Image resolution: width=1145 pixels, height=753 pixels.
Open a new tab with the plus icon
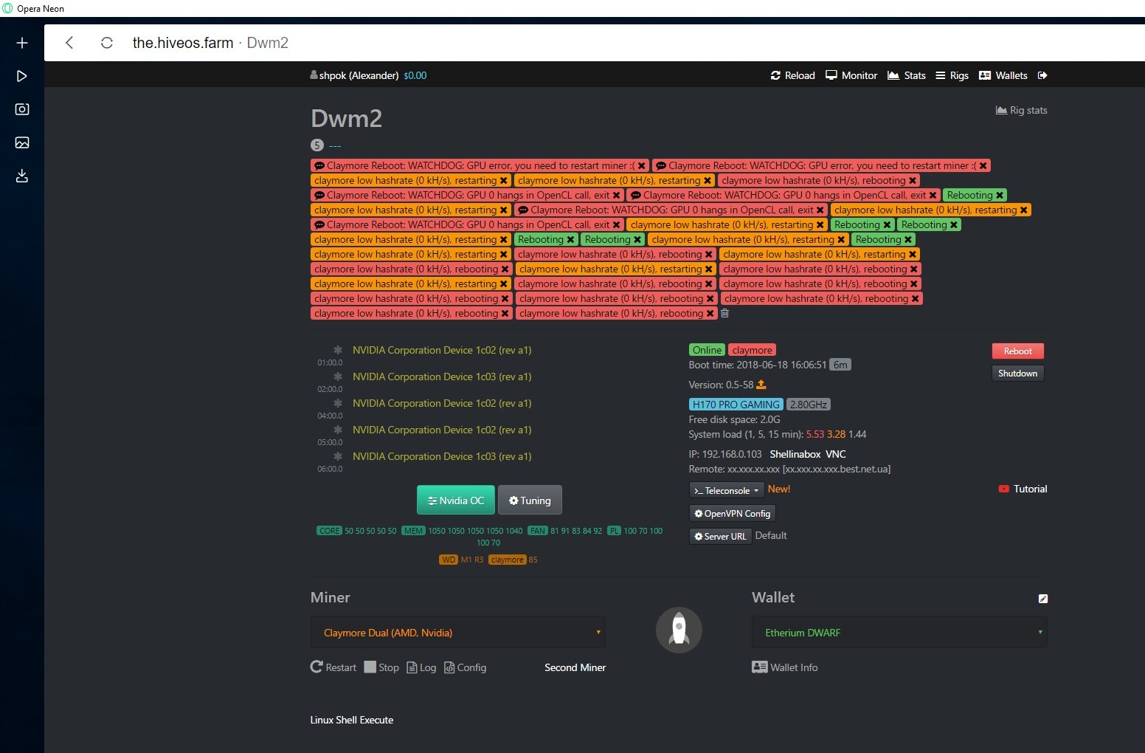point(22,43)
